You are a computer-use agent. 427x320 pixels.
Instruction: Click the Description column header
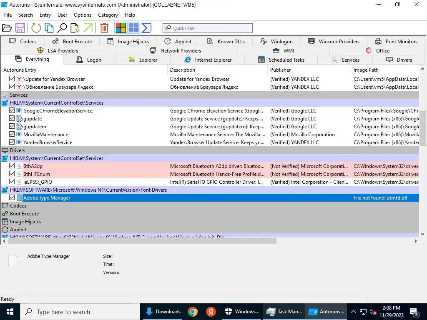(218, 70)
